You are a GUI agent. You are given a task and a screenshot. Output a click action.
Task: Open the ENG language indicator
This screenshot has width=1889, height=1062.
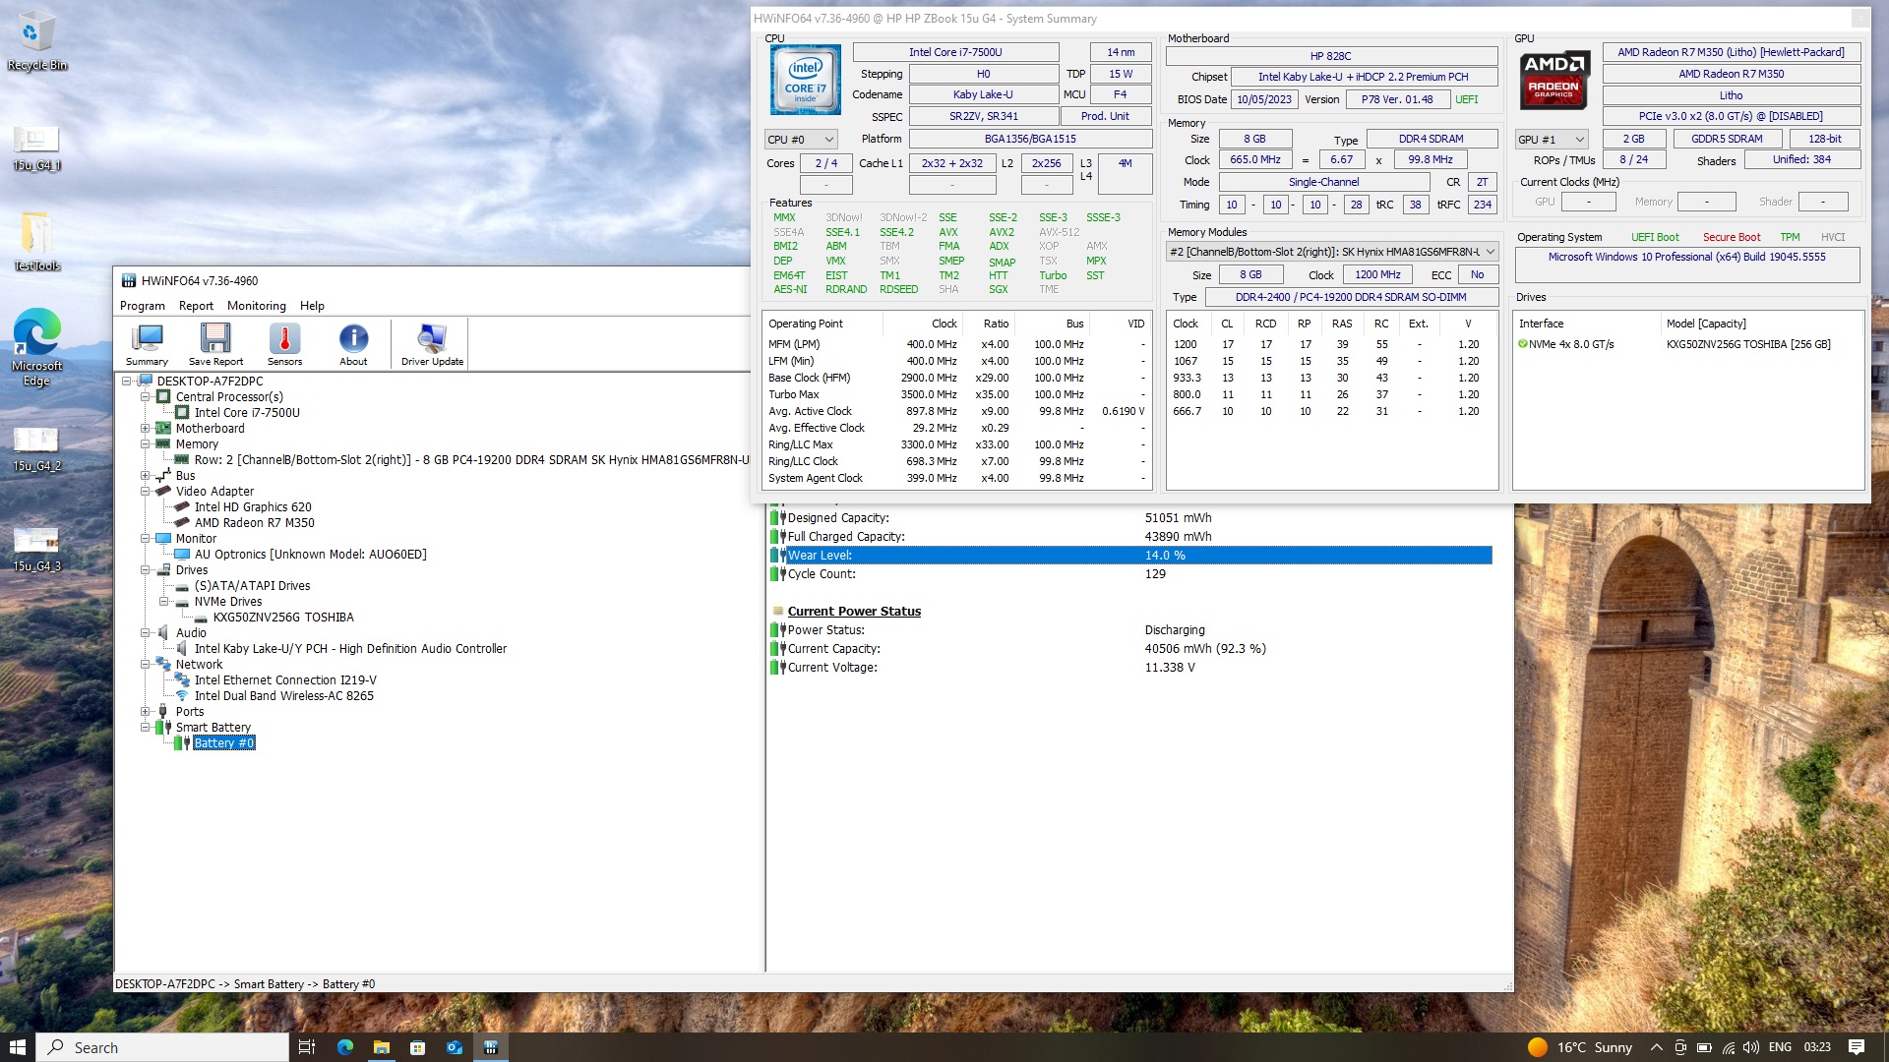coord(1780,1047)
